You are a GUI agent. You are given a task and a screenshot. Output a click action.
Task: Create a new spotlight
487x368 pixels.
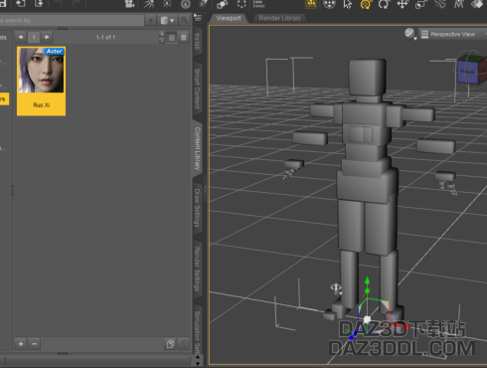tap(148, 4)
